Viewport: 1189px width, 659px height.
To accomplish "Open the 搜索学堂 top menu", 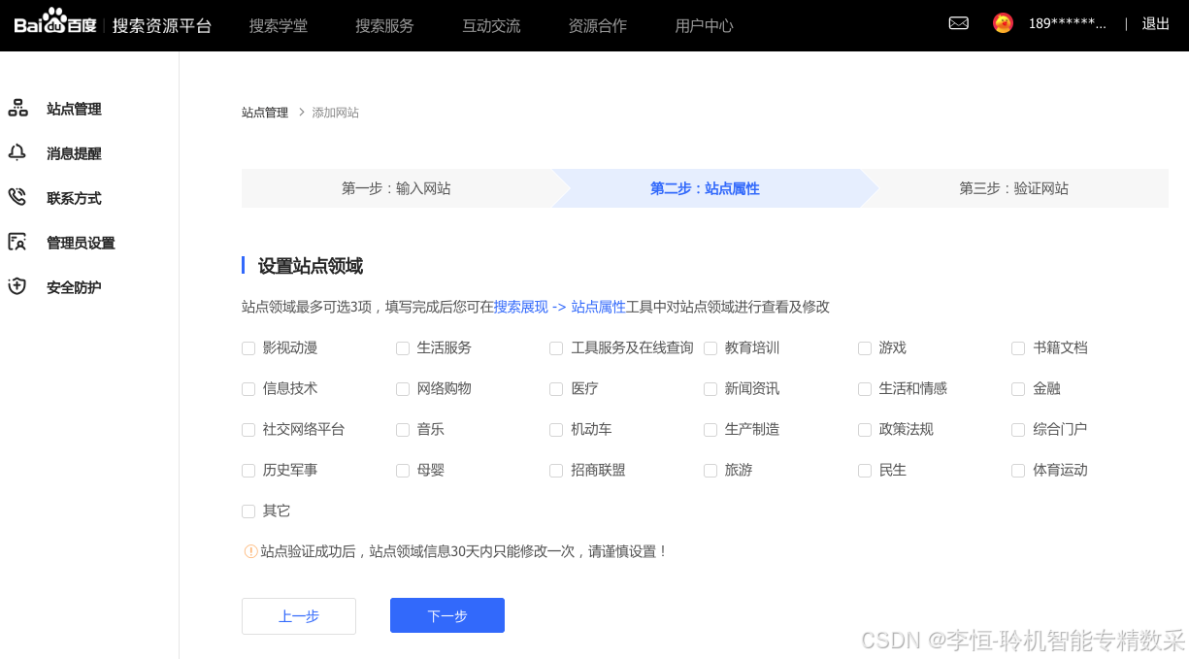I will point(279,26).
